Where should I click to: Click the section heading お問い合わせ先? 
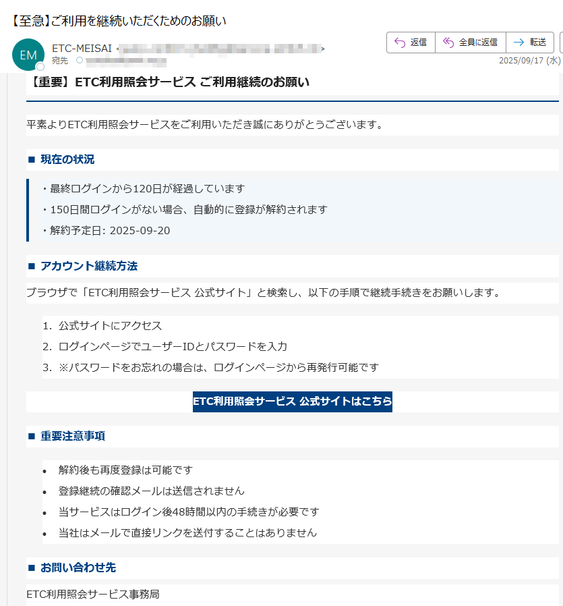(x=78, y=568)
